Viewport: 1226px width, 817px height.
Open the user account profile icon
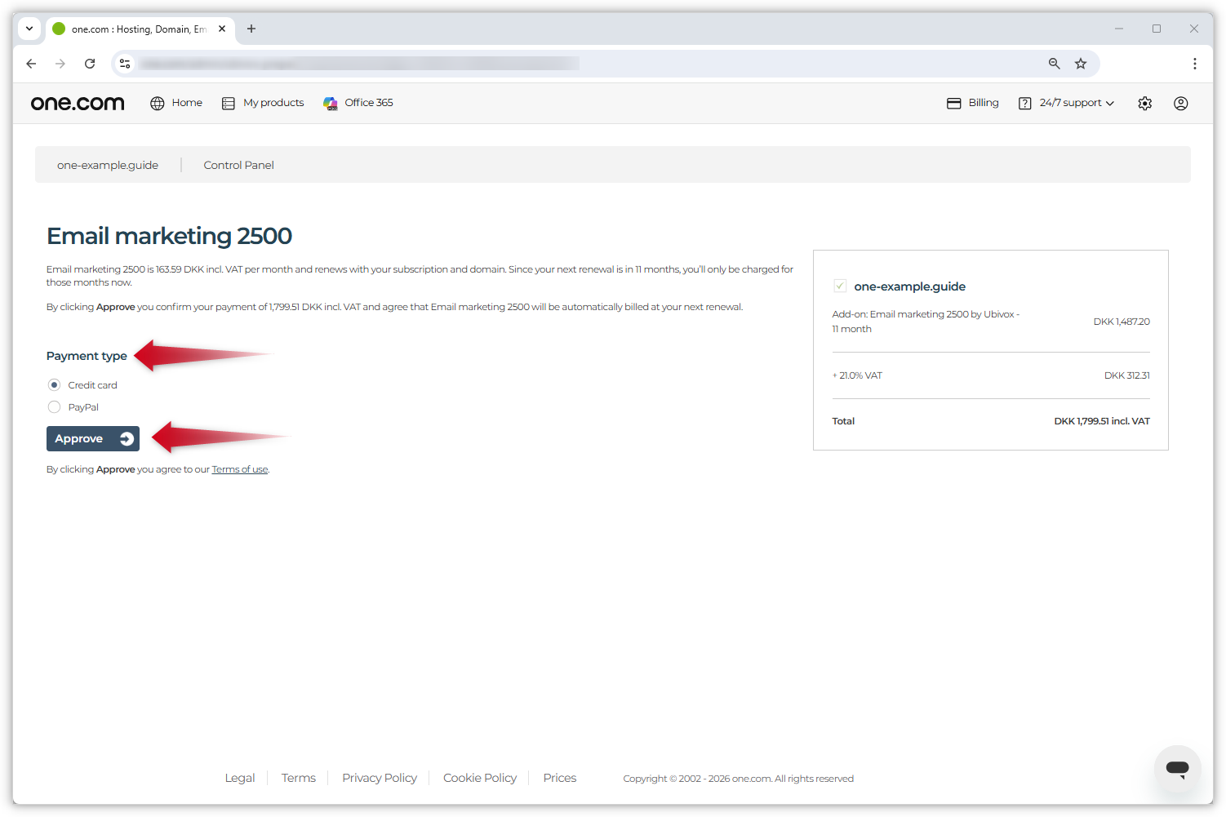(1180, 104)
